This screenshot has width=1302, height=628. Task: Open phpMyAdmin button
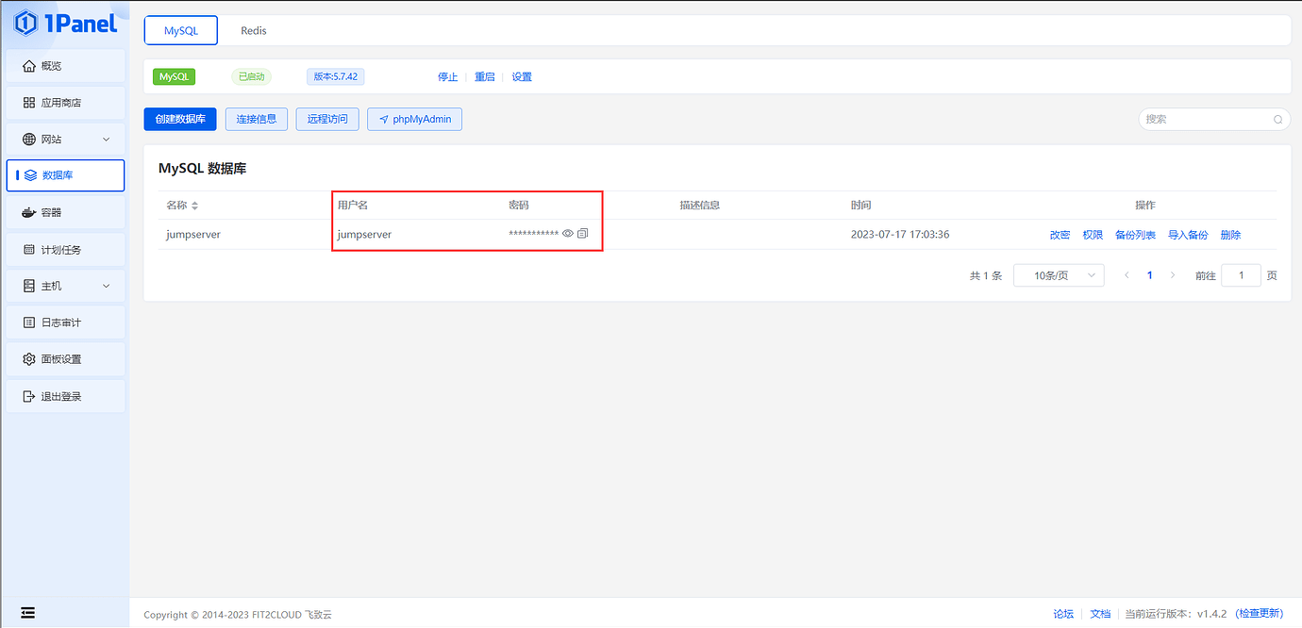tap(414, 120)
